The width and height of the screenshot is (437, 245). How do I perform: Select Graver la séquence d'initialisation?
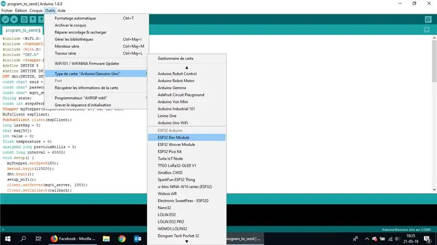pyautogui.click(x=96, y=105)
